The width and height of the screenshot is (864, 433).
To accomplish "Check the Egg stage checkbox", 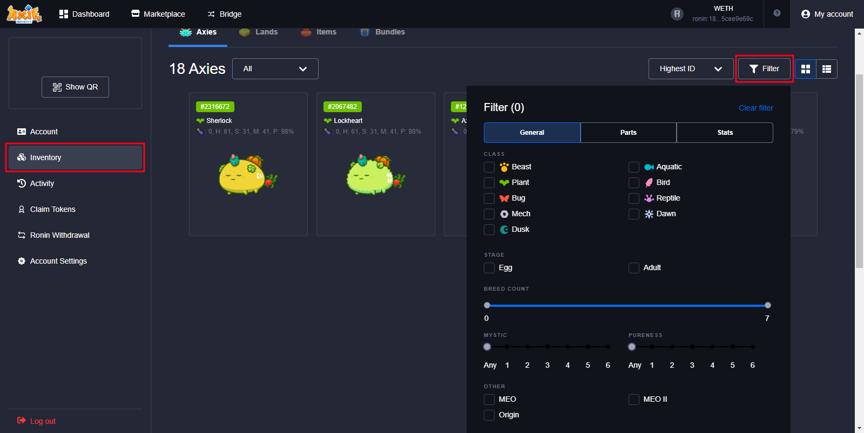I will click(x=489, y=268).
